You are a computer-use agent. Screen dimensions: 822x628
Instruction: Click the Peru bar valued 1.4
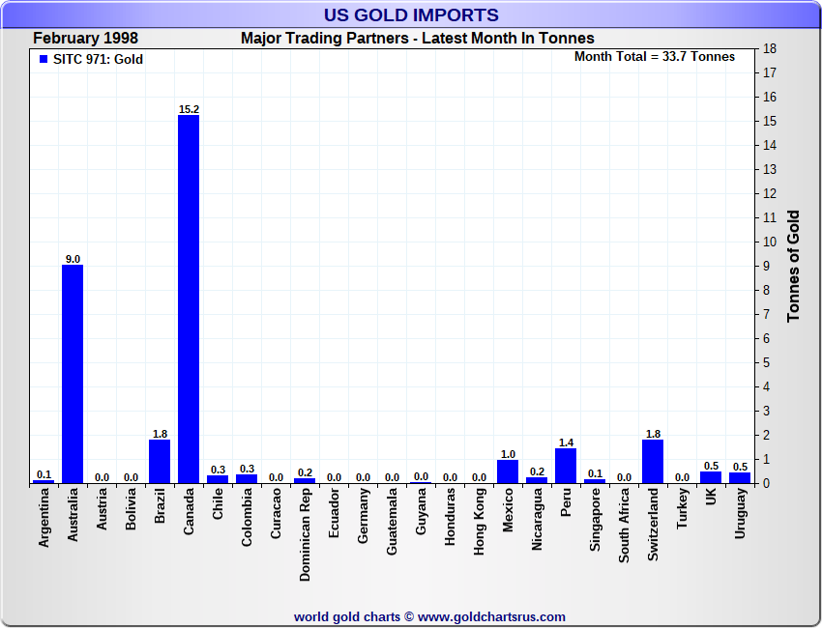(566, 466)
